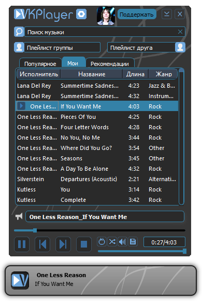
Task: Sort by Жанр column header
Action: point(164,74)
